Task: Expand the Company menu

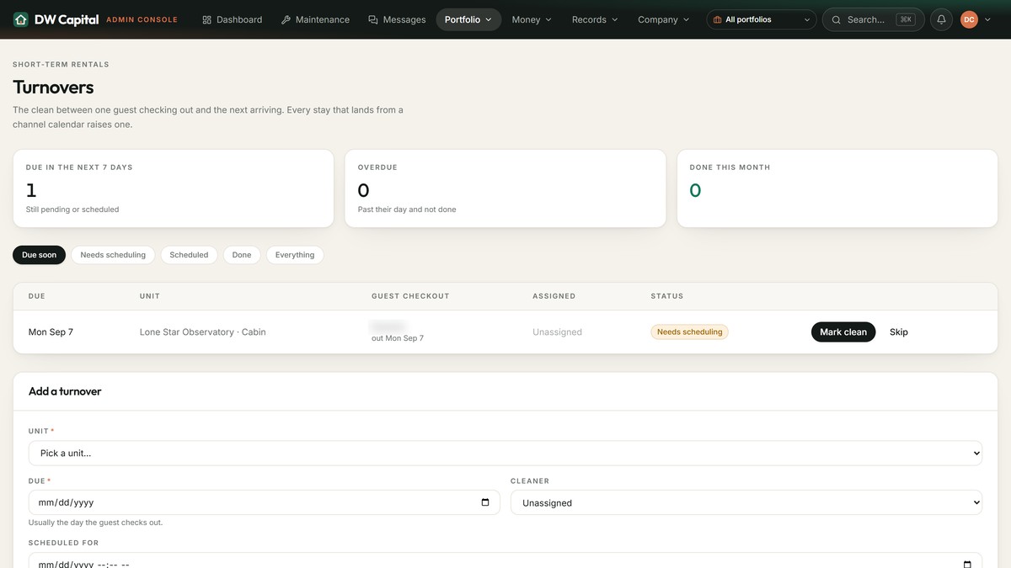Action: tap(663, 19)
